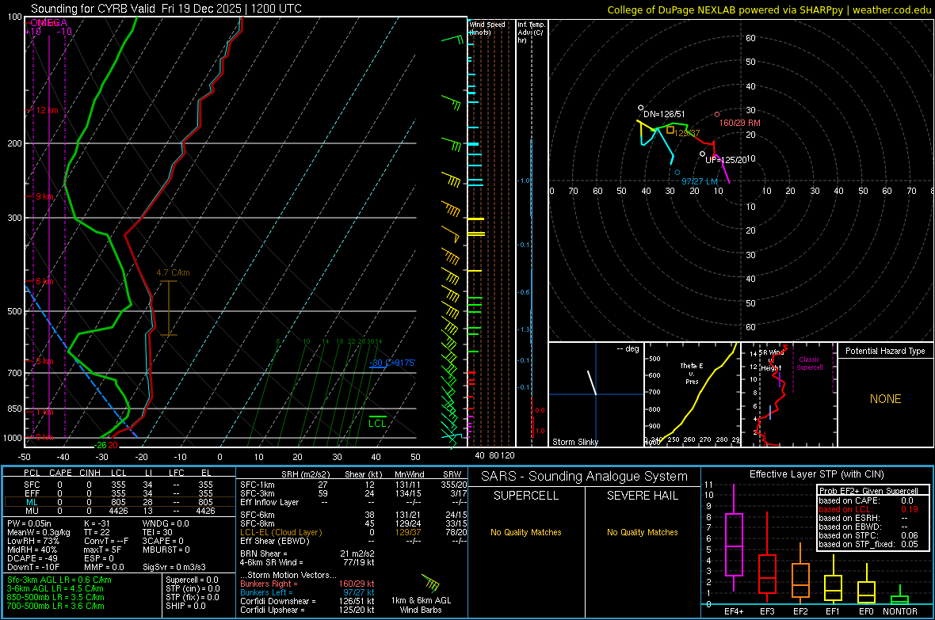Click the 'SUPERCELL' column heading
Image resolution: width=935 pixels, height=620 pixels.
526,496
